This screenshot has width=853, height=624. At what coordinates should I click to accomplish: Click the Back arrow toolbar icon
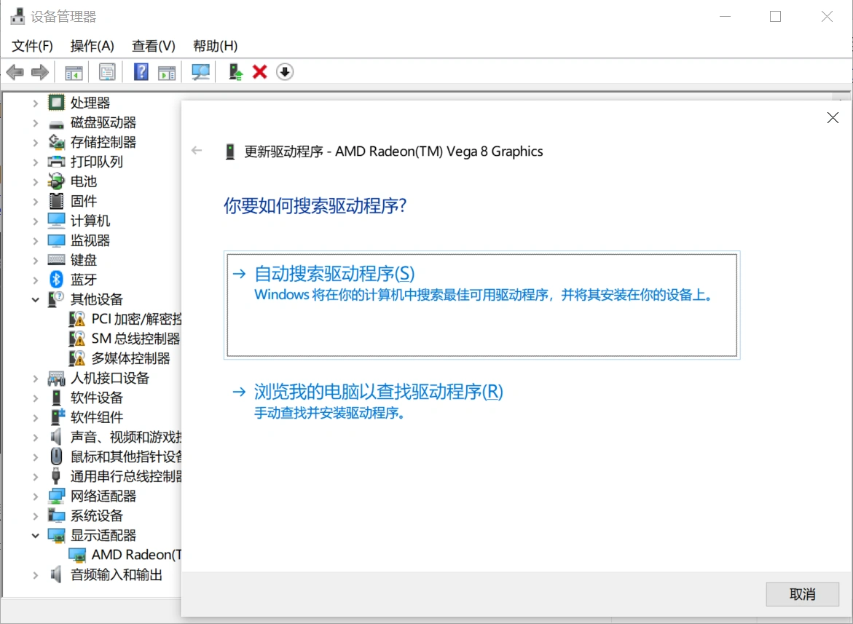click(x=15, y=72)
